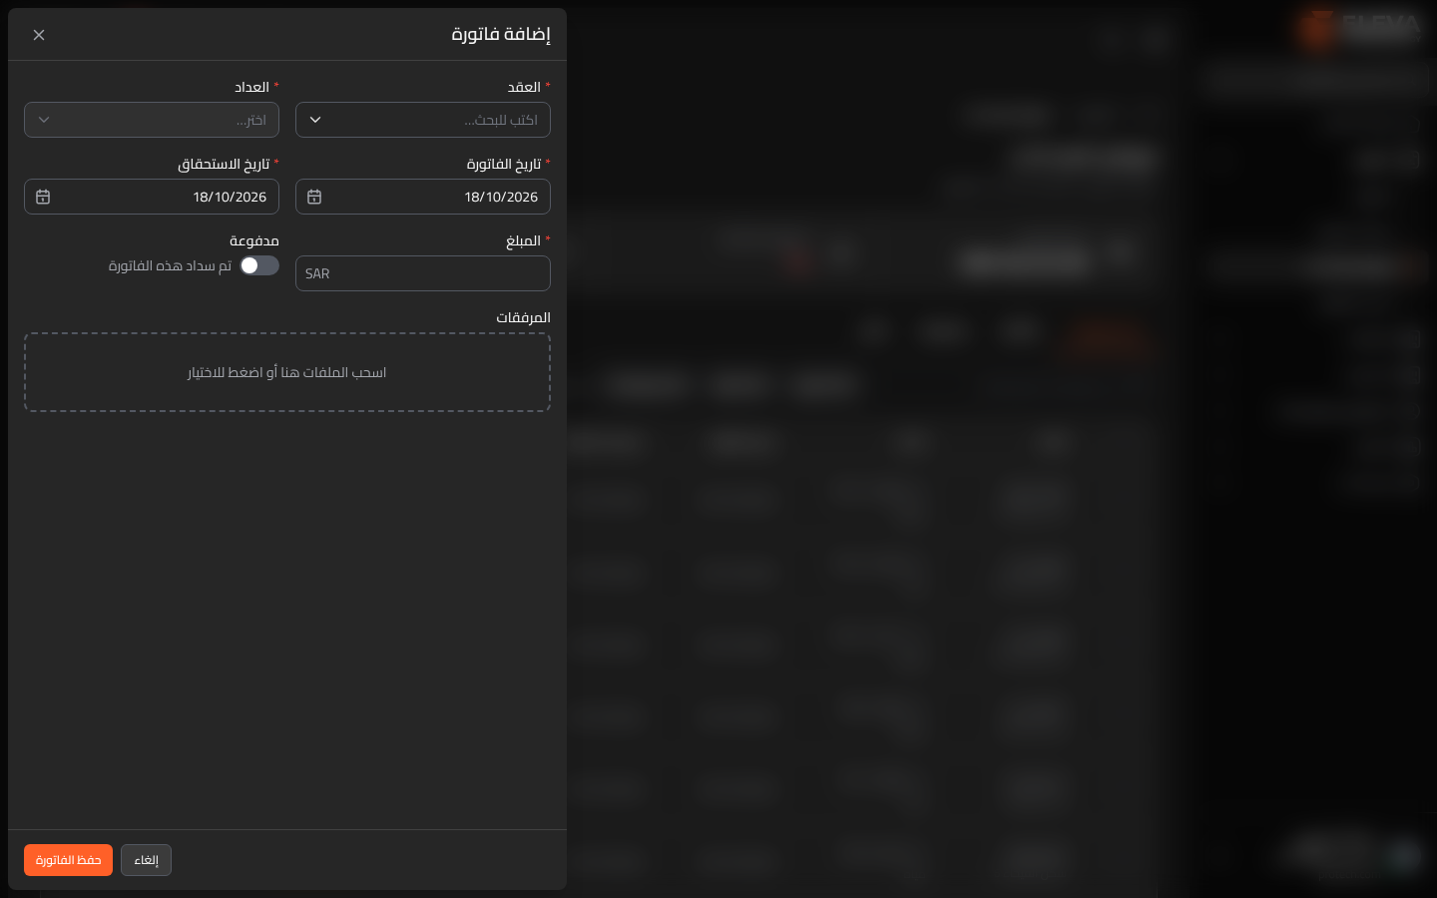Screen dimensions: 1437x898
Task: Open the calendar icon in تاريخ الفاتورة field
Action: (x=314, y=197)
